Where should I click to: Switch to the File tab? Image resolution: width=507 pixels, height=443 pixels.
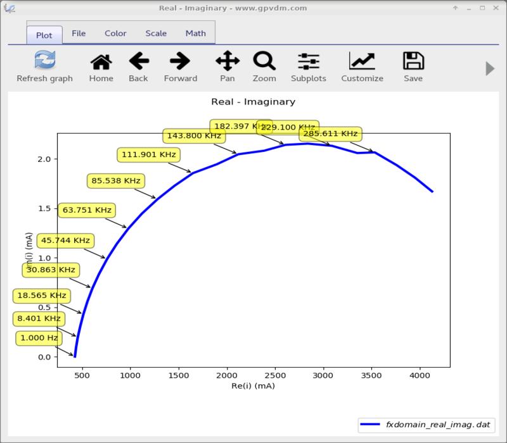coord(79,34)
